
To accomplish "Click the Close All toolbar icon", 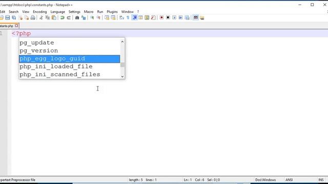I will [x=27, y=18].
